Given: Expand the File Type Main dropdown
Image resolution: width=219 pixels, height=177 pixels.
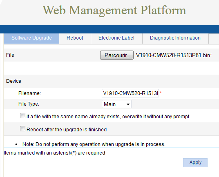Looking at the screenshot, I should click(x=116, y=104).
